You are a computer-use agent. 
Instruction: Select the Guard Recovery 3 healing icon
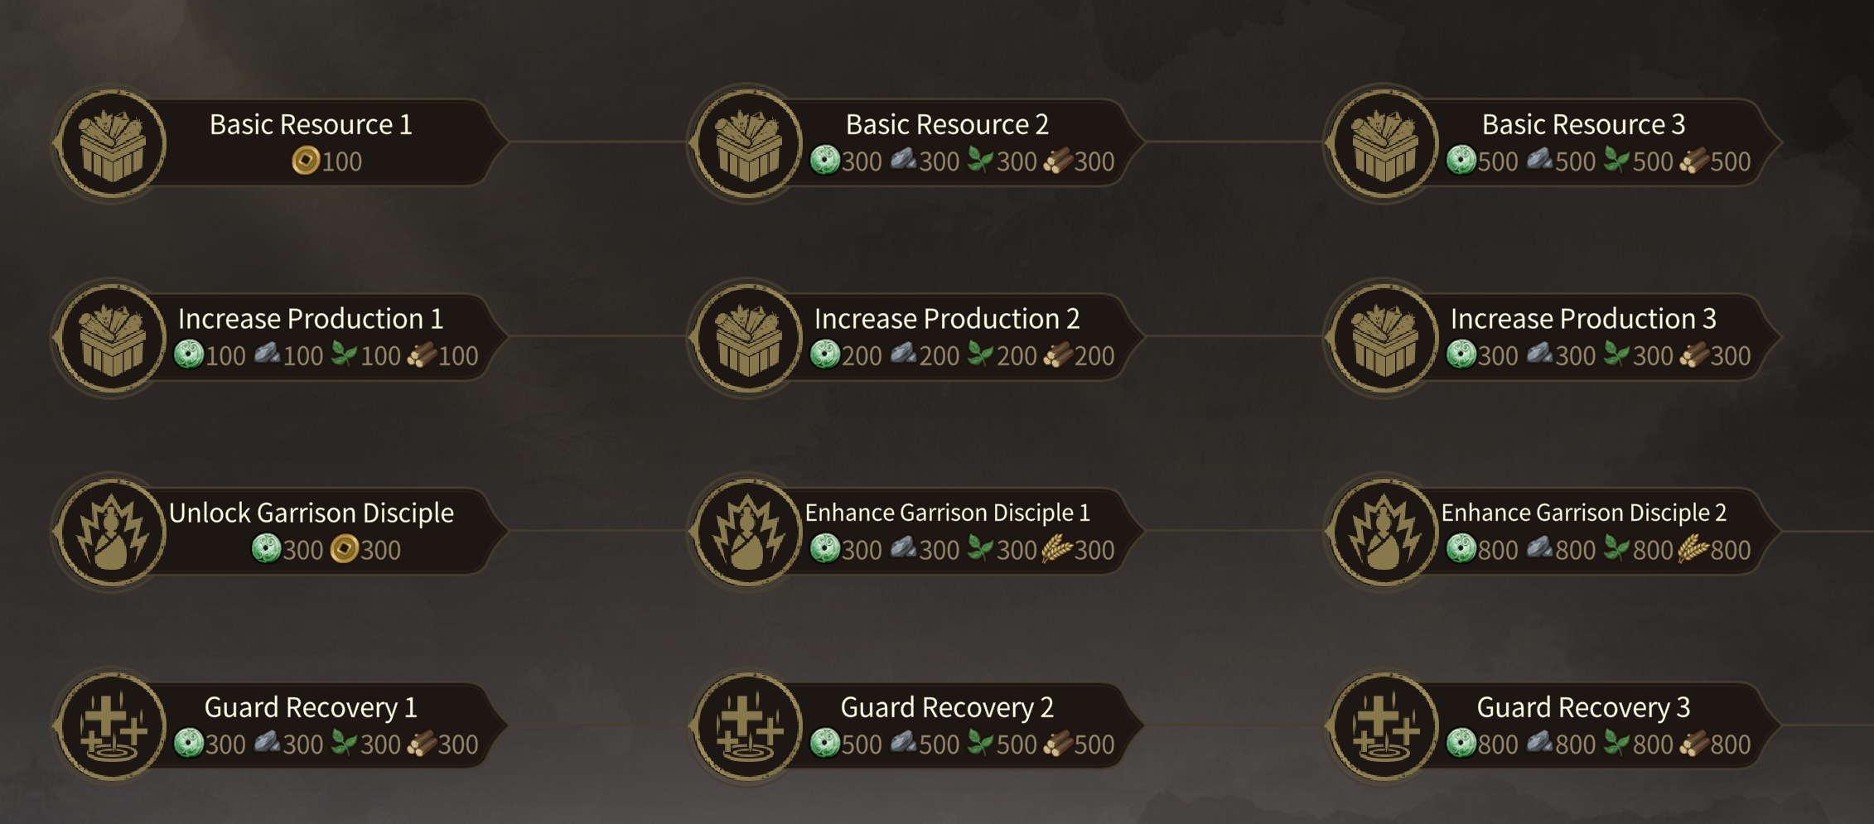tap(1384, 727)
